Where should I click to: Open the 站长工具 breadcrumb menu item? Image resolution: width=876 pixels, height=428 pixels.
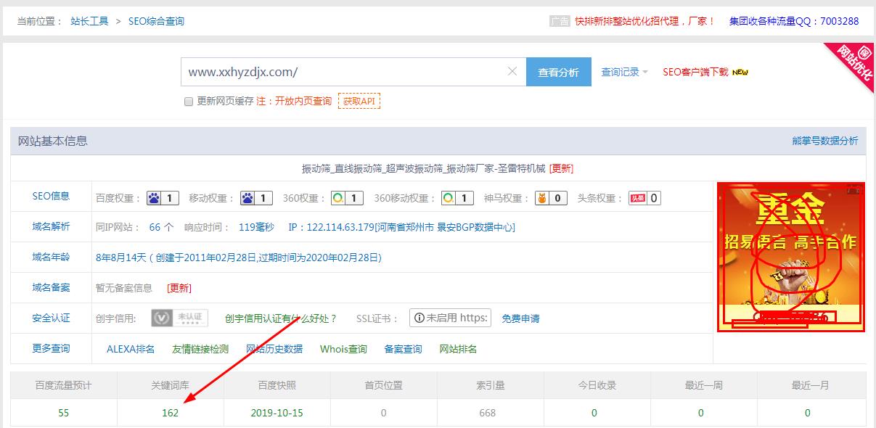point(89,21)
